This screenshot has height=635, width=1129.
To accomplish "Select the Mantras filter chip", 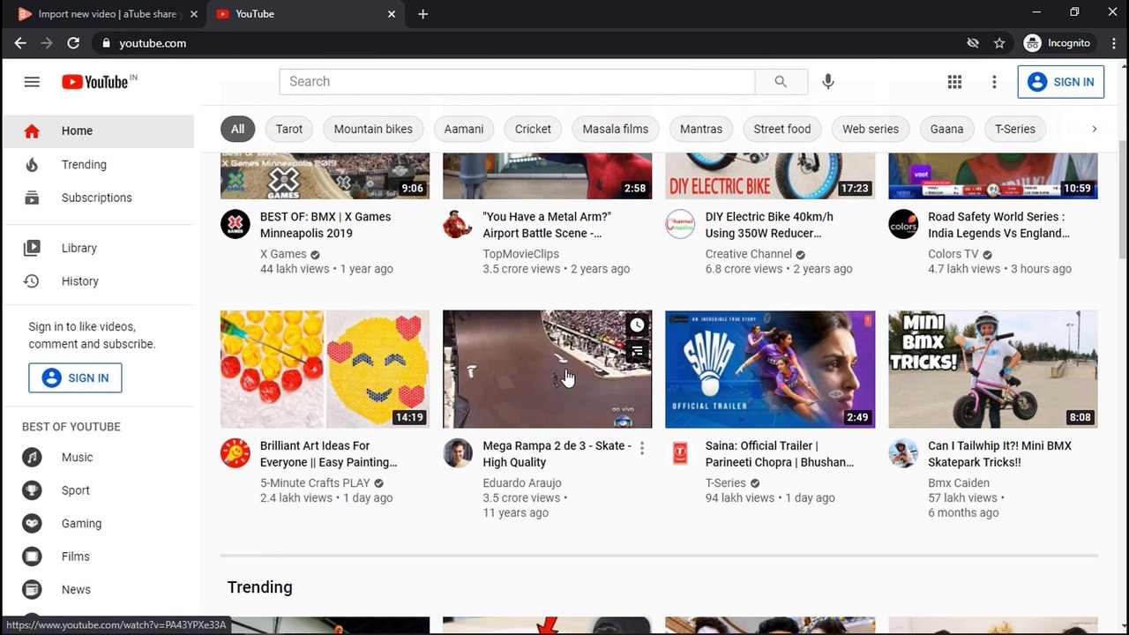I will 701,129.
